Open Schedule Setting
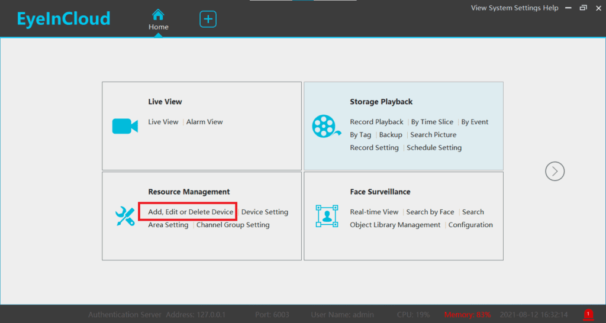This screenshot has height=323, width=606. [x=434, y=147]
